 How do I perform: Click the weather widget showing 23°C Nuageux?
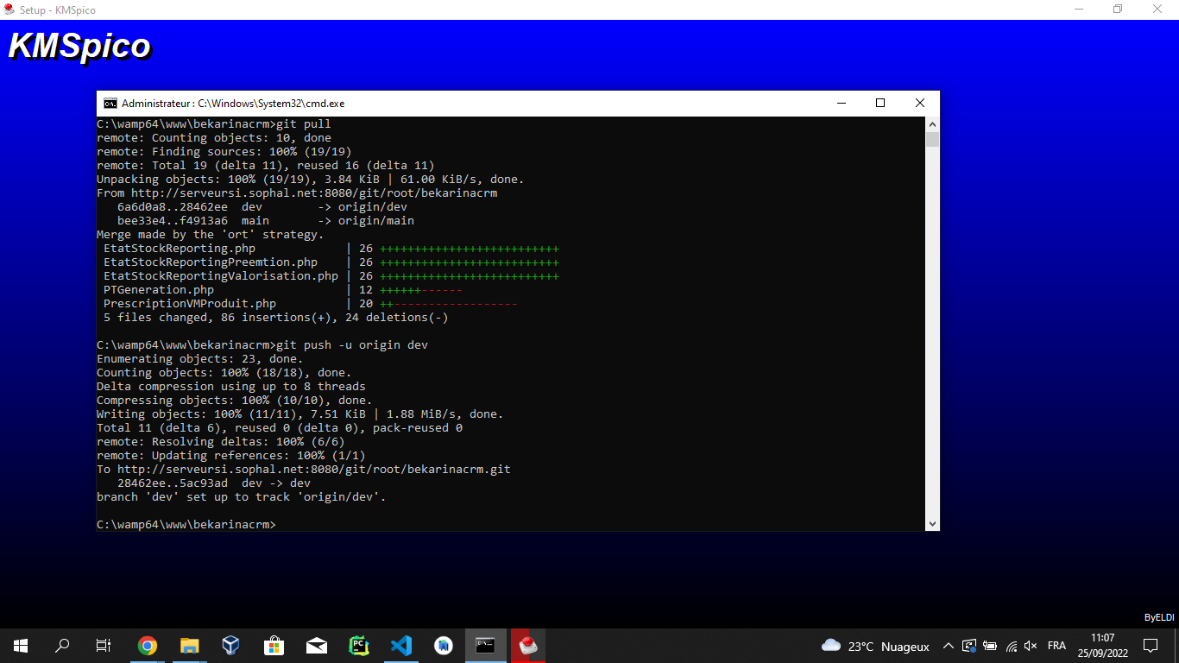tap(875, 646)
